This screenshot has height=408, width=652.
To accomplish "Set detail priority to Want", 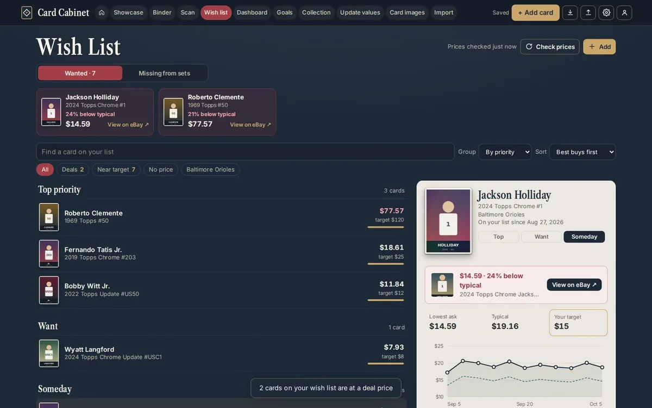I will click(x=541, y=237).
